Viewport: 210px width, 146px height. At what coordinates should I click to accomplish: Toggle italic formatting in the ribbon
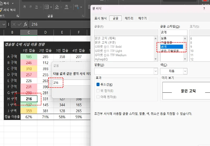(30, 7)
